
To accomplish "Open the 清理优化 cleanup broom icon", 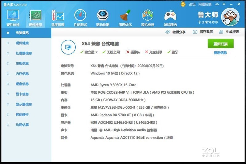I will [x=125, y=18].
